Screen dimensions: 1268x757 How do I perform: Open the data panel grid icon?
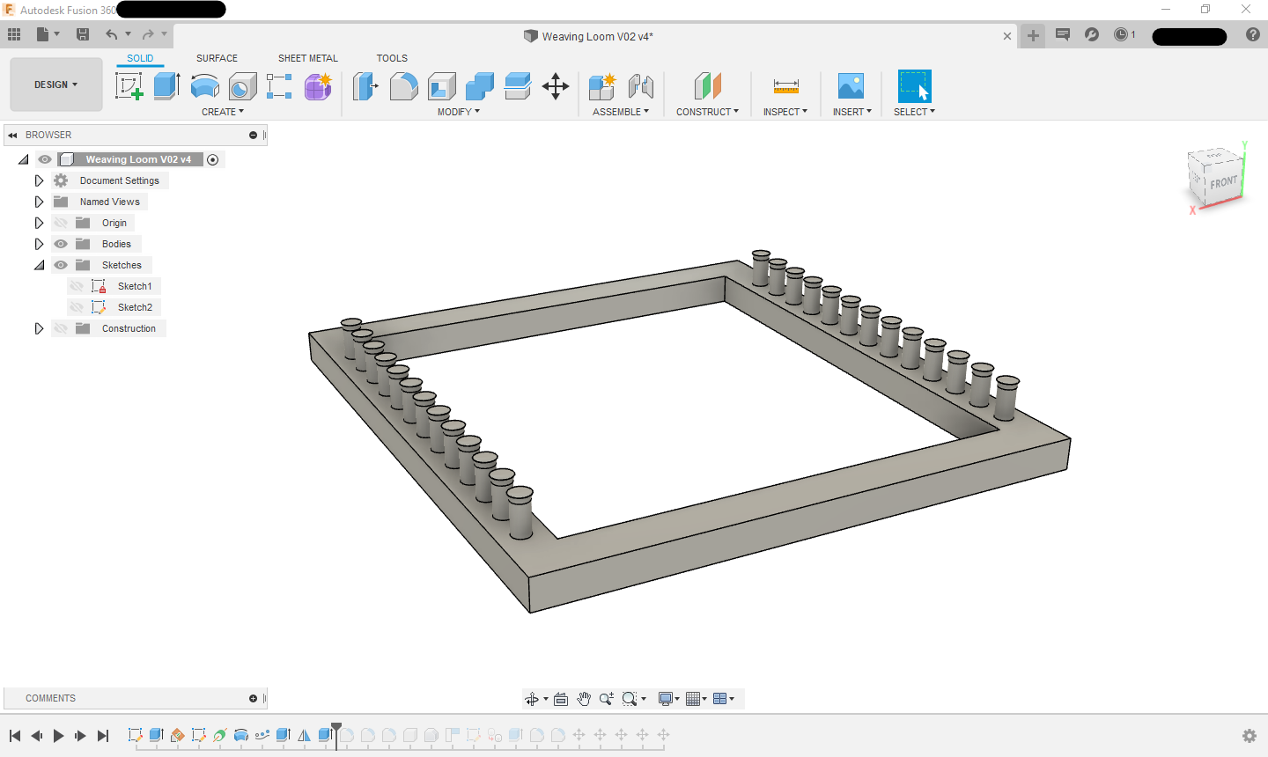click(x=14, y=34)
